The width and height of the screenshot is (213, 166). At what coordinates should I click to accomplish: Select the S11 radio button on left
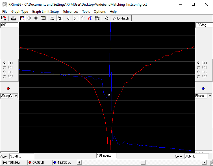tap(4, 63)
